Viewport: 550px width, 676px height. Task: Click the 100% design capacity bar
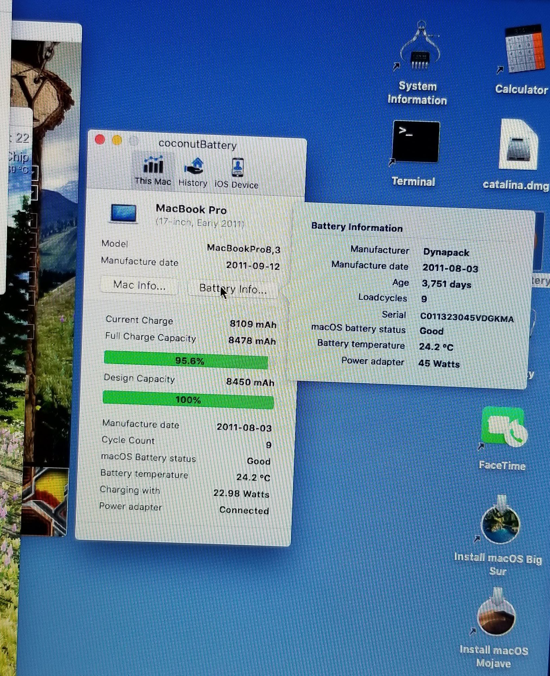[x=188, y=400]
